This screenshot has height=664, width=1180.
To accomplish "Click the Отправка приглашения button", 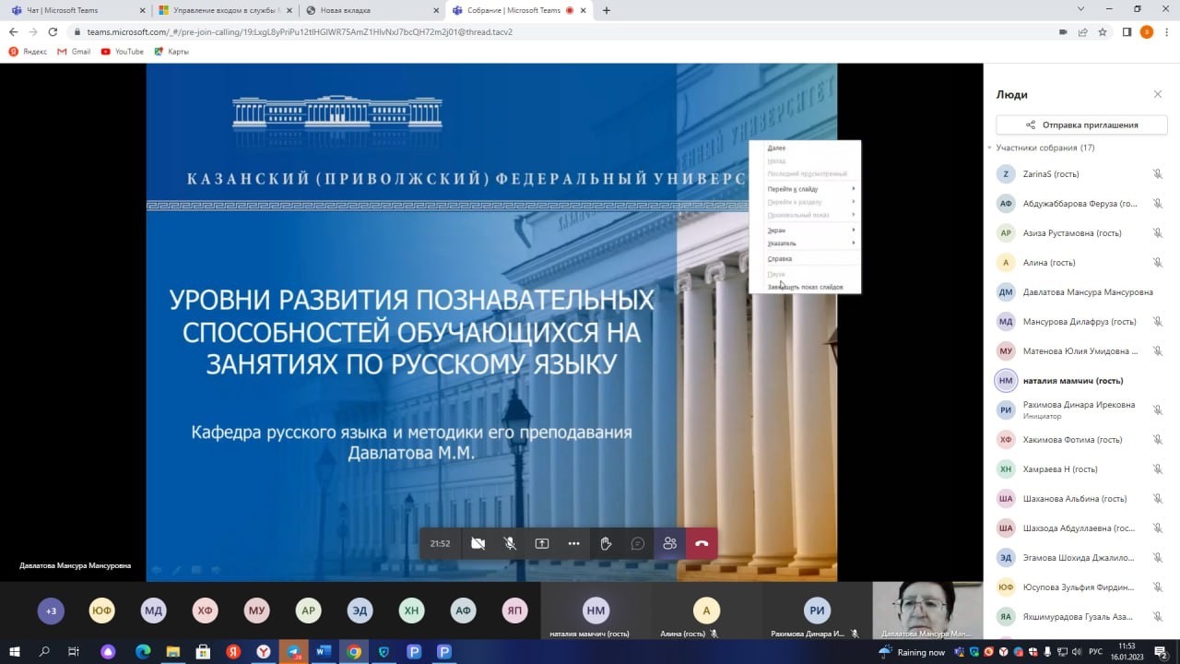I will click(1080, 124).
